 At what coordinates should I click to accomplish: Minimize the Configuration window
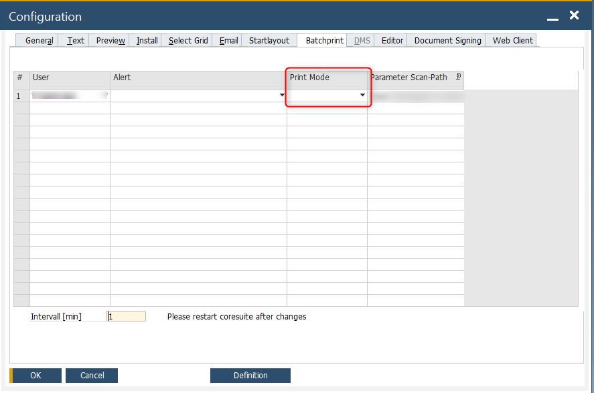552,17
